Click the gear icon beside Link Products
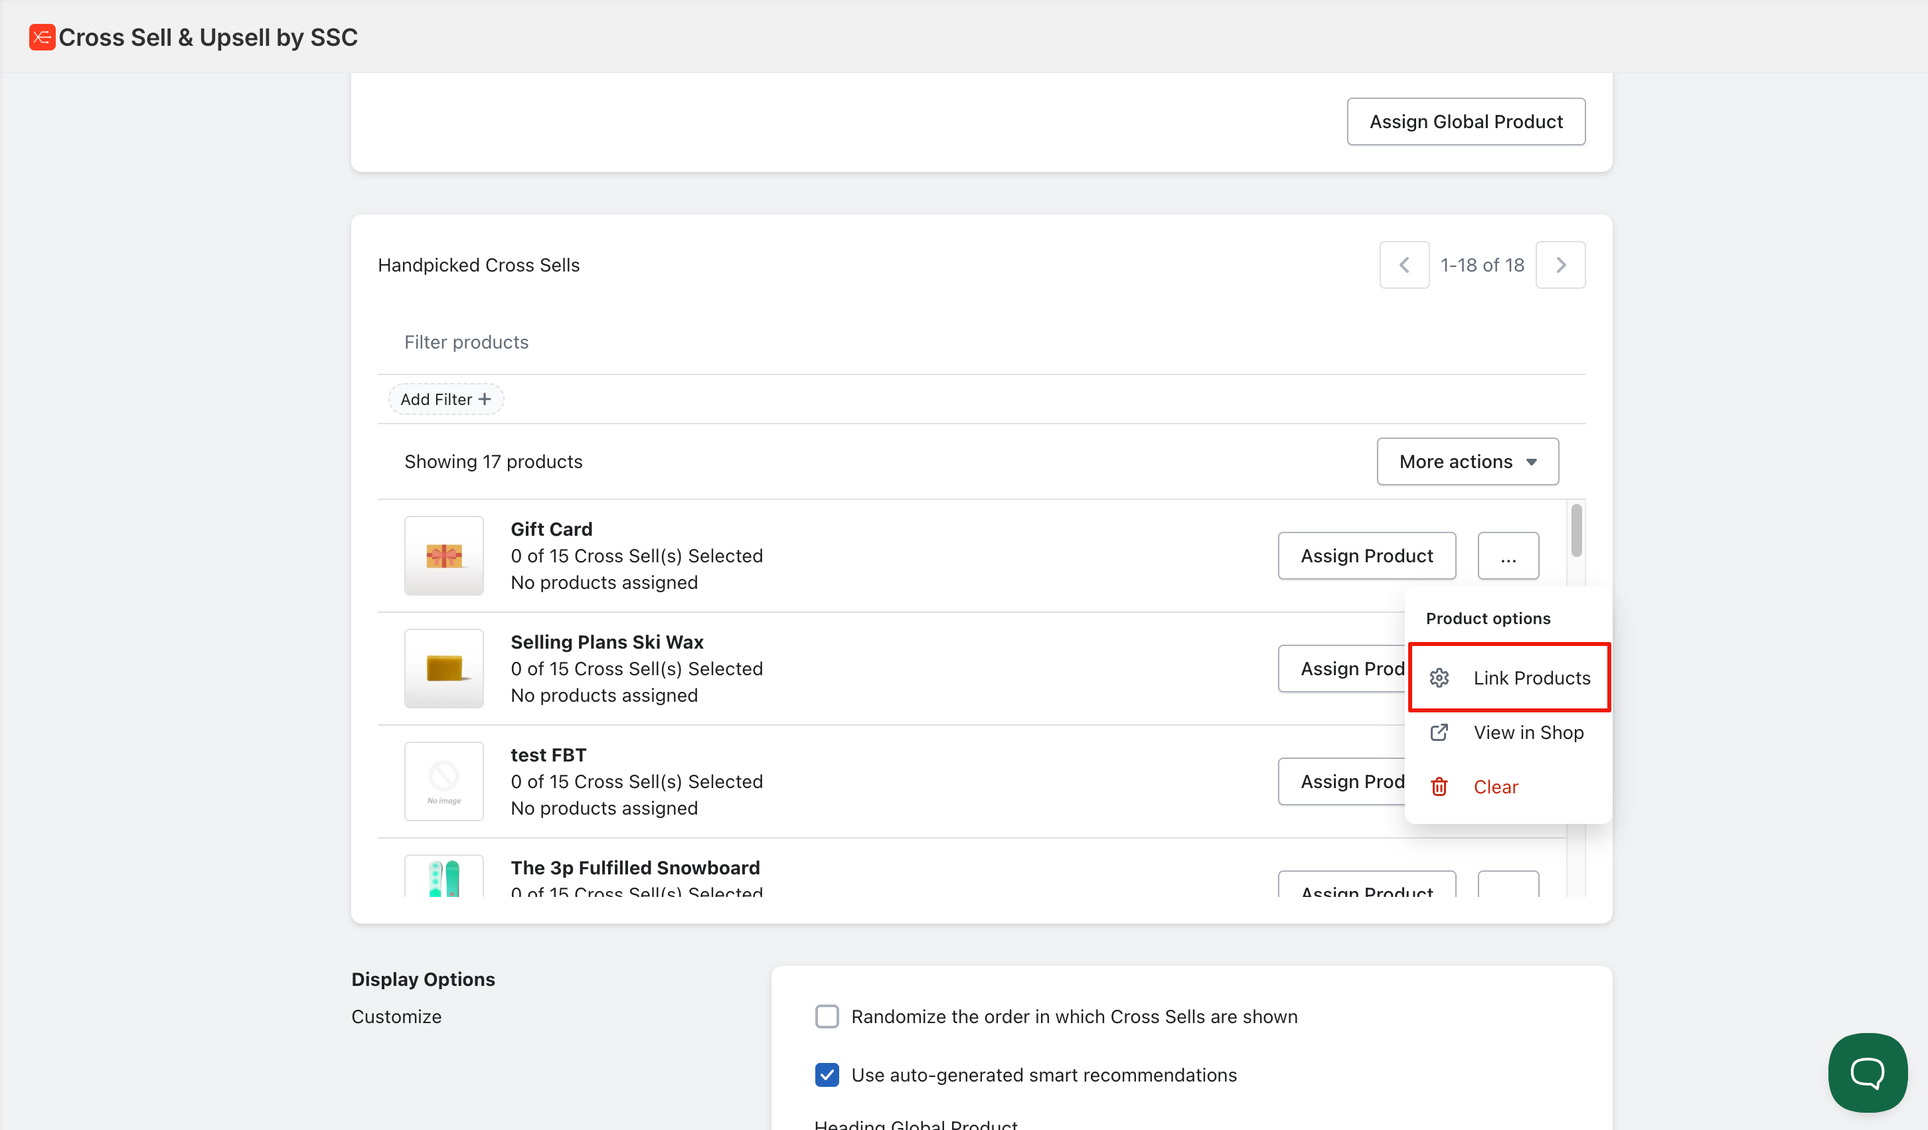 (1439, 678)
